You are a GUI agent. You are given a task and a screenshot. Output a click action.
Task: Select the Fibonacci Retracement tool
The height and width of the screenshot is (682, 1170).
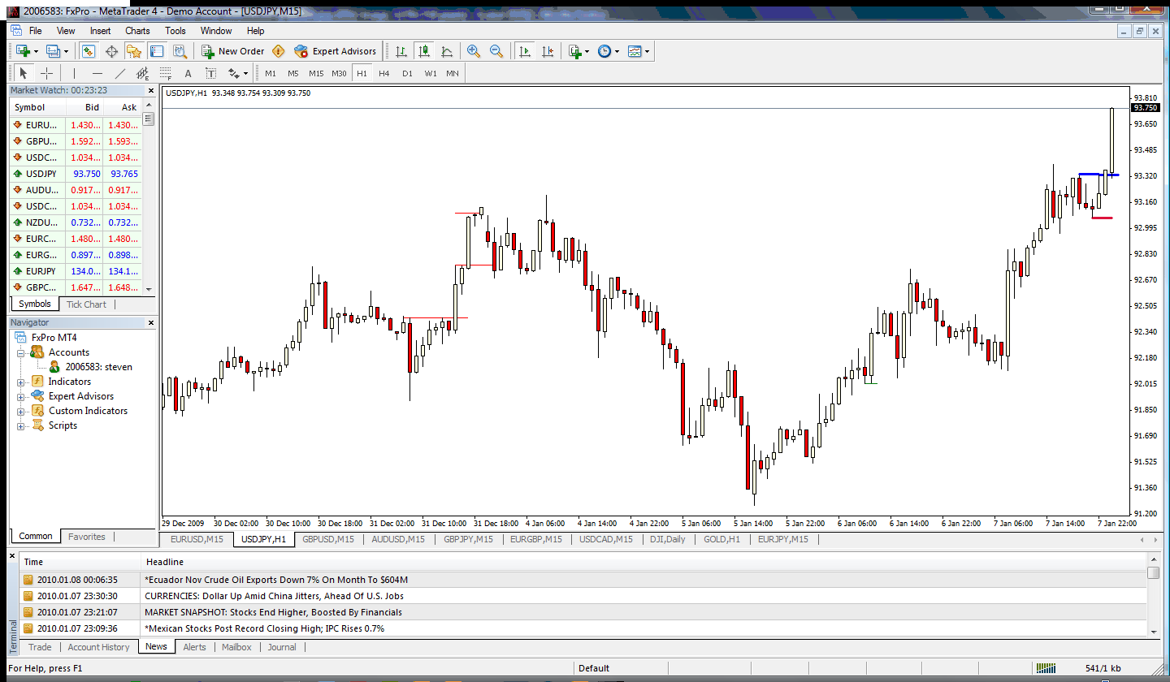coord(165,73)
